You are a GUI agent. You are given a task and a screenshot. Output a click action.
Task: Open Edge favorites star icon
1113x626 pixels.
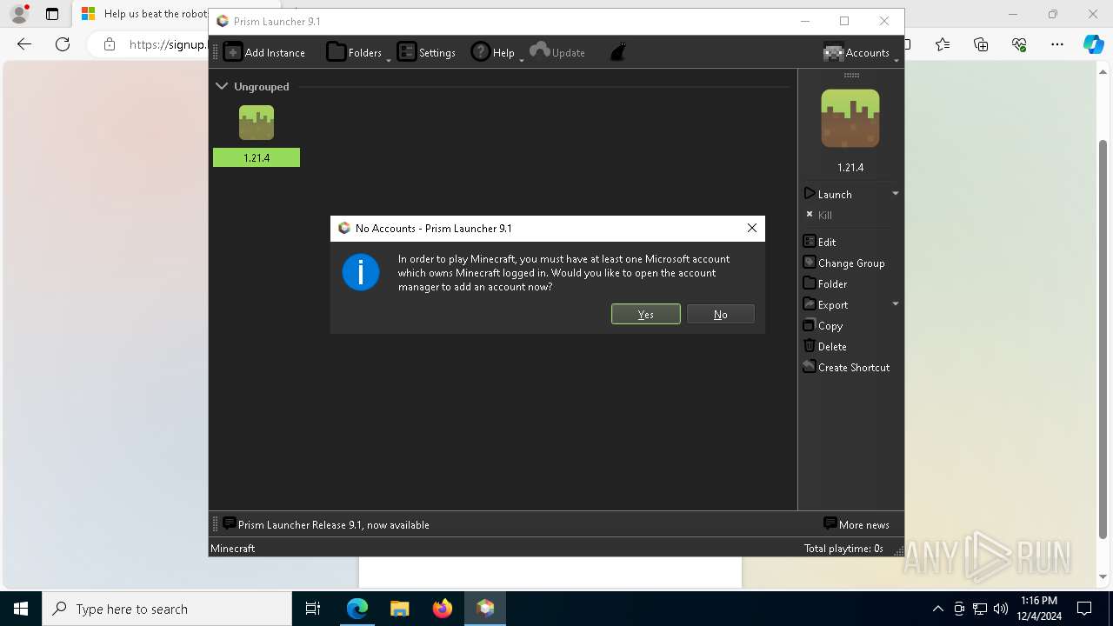pyautogui.click(x=943, y=44)
